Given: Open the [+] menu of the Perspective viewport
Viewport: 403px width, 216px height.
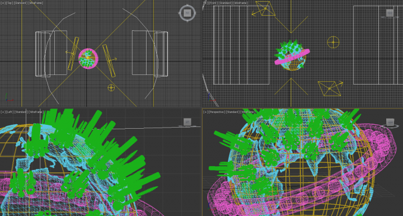Looking at the screenshot, I should click(205, 112).
